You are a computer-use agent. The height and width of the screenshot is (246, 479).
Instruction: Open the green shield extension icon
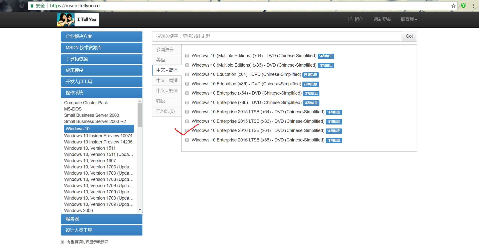coord(463,6)
